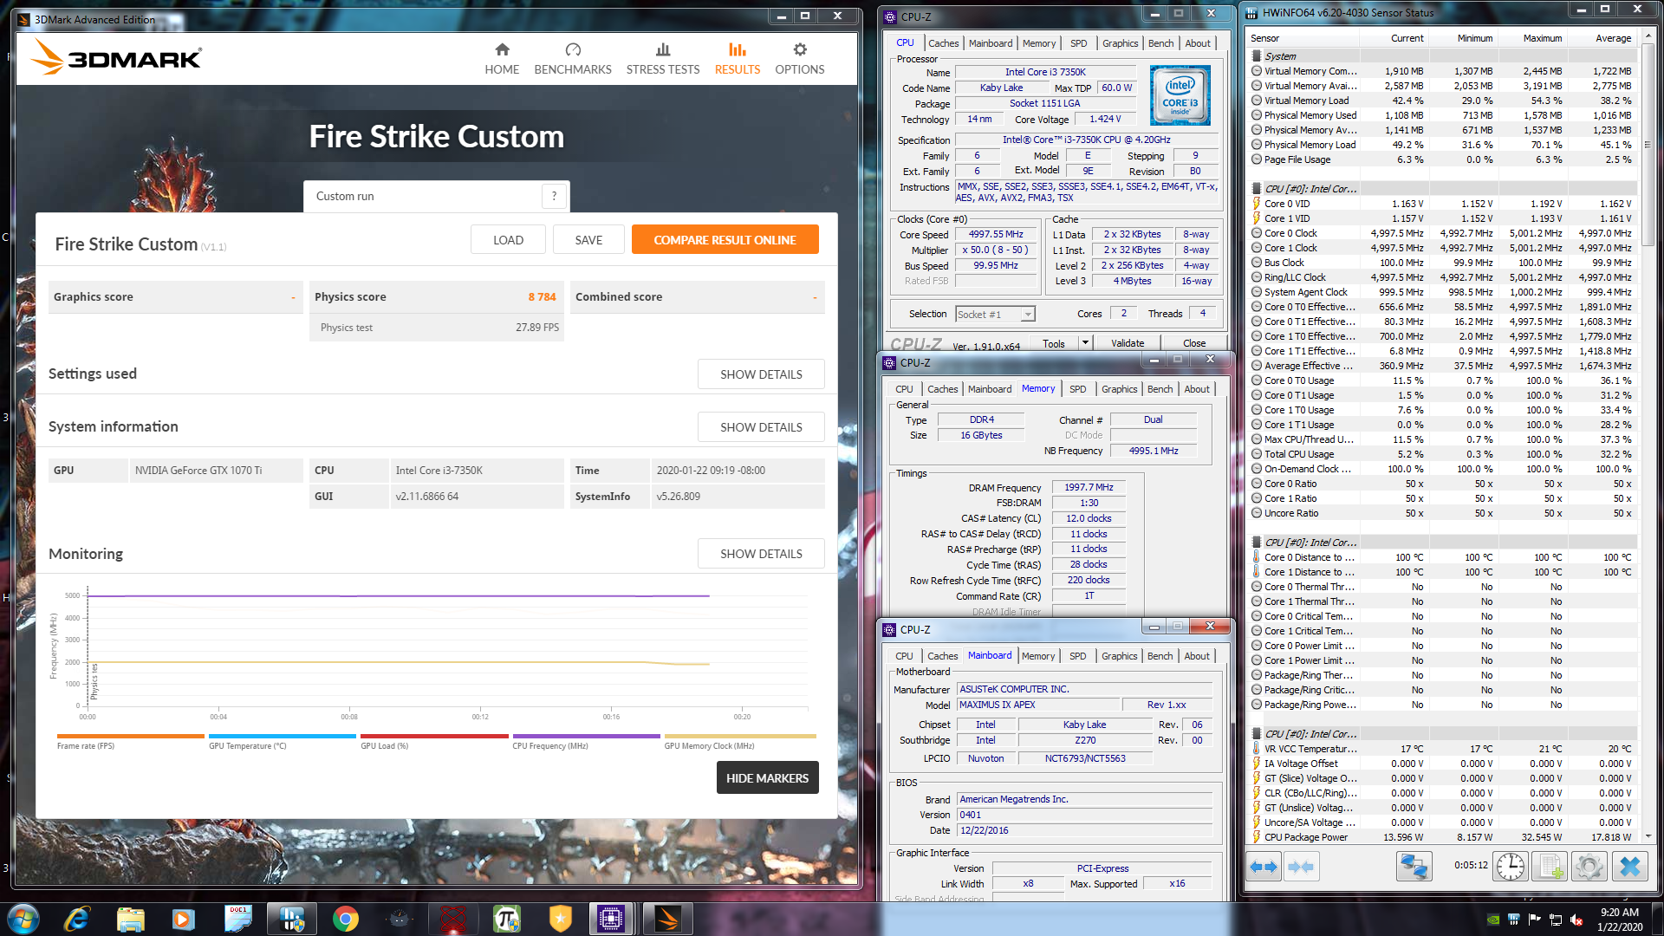Viewport: 1664px width, 936px height.
Task: Start HWiNFO logging to file
Action: 1550,866
